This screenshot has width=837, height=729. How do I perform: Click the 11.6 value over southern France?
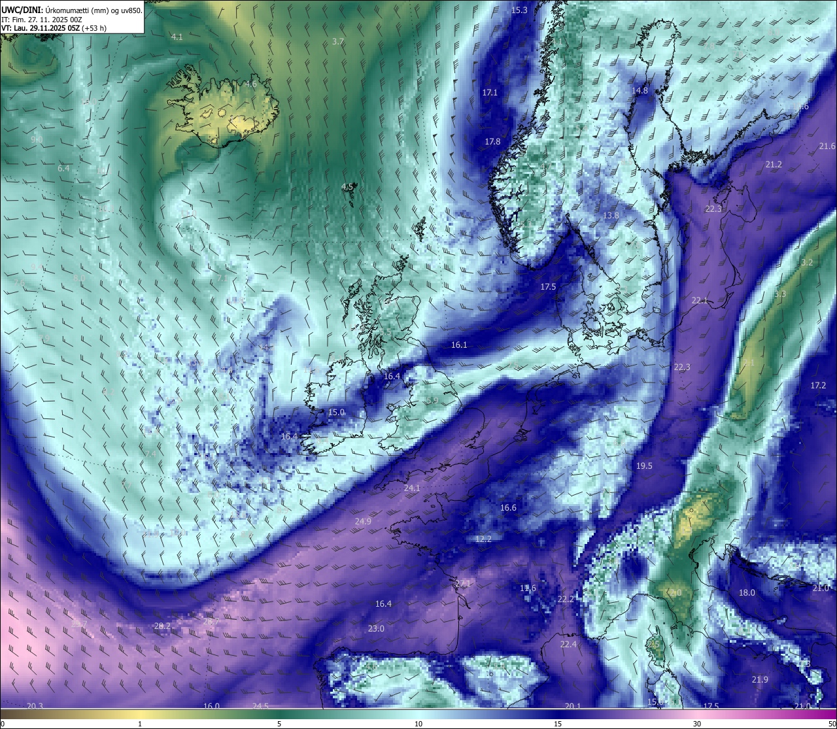[x=528, y=588]
